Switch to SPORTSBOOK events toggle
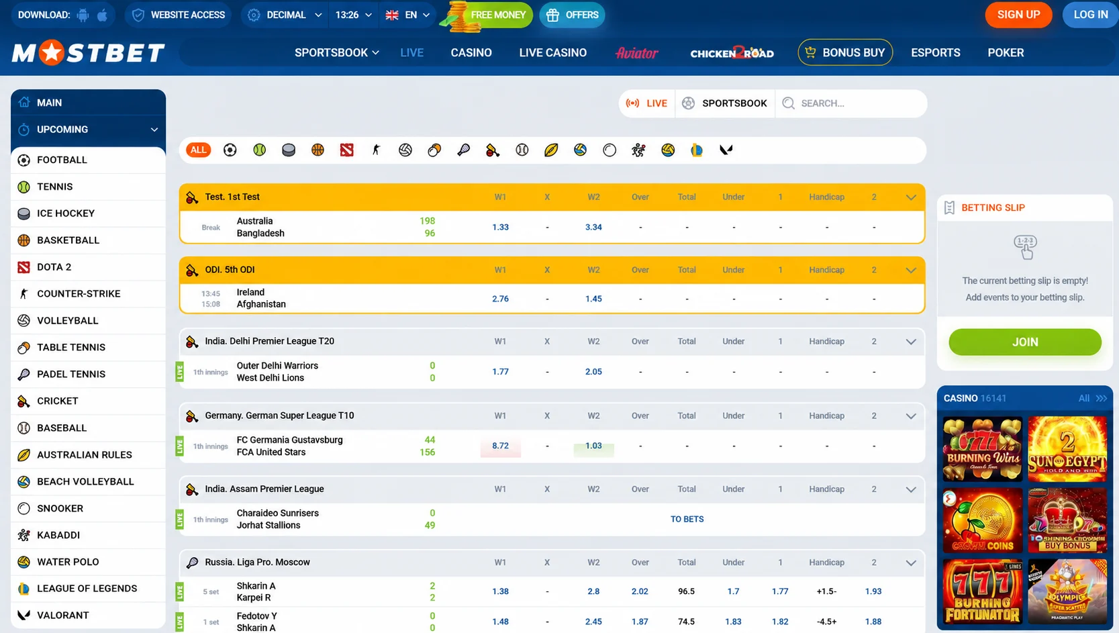Image resolution: width=1119 pixels, height=633 pixels. point(725,103)
